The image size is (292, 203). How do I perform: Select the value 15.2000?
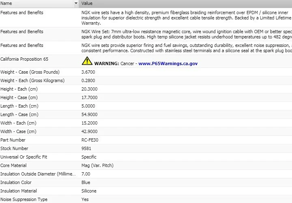89,123
